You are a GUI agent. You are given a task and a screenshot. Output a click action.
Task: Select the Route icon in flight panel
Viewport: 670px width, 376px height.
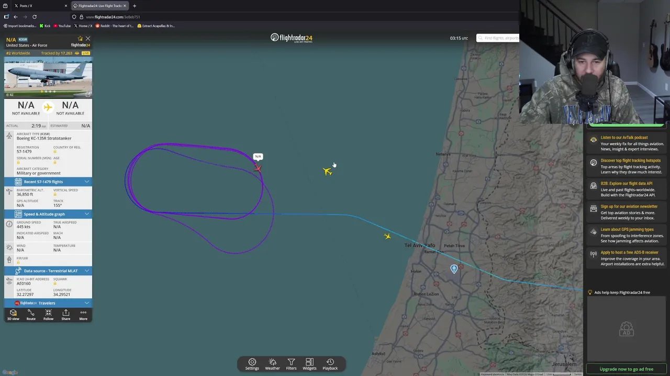[x=31, y=314]
